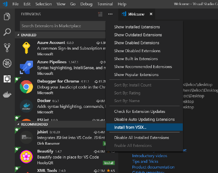Viewport: 218px width, 173px height.
Task: Clear extensions search results icon
Action: 100,14
